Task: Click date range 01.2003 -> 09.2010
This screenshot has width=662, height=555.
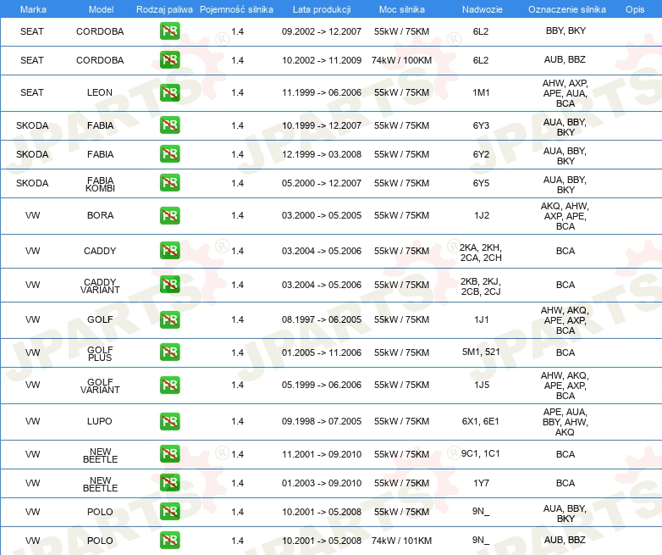Action: [x=322, y=483]
